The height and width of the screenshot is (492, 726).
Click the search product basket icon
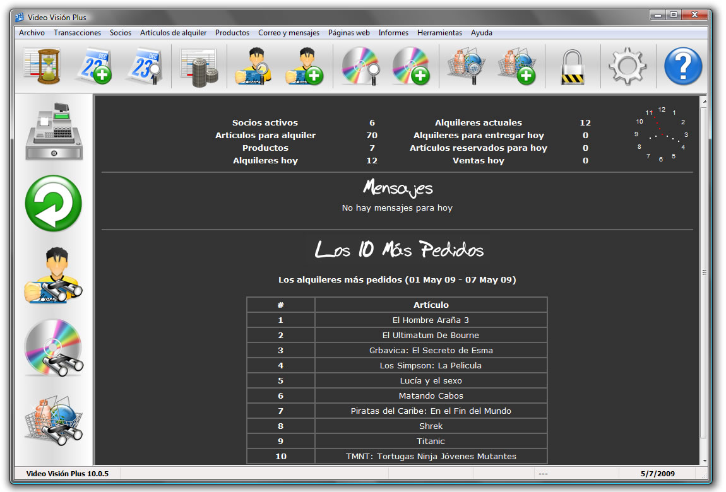[467, 67]
